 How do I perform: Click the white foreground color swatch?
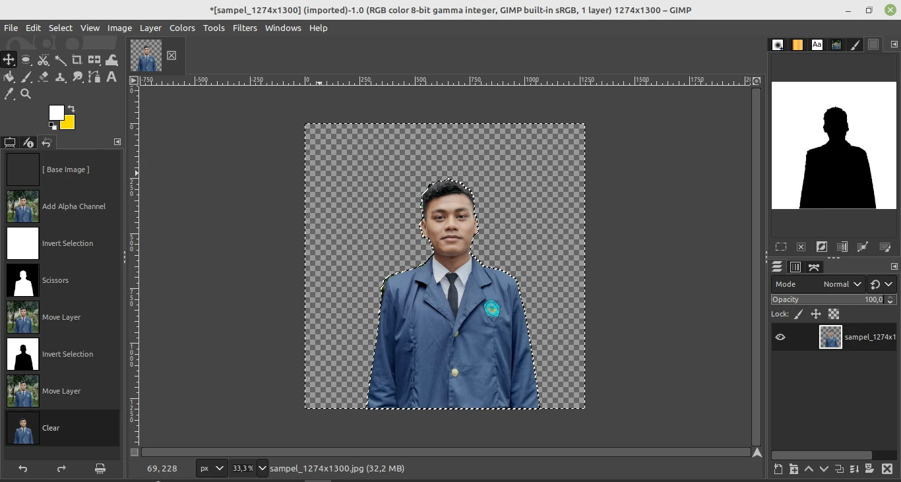57,113
